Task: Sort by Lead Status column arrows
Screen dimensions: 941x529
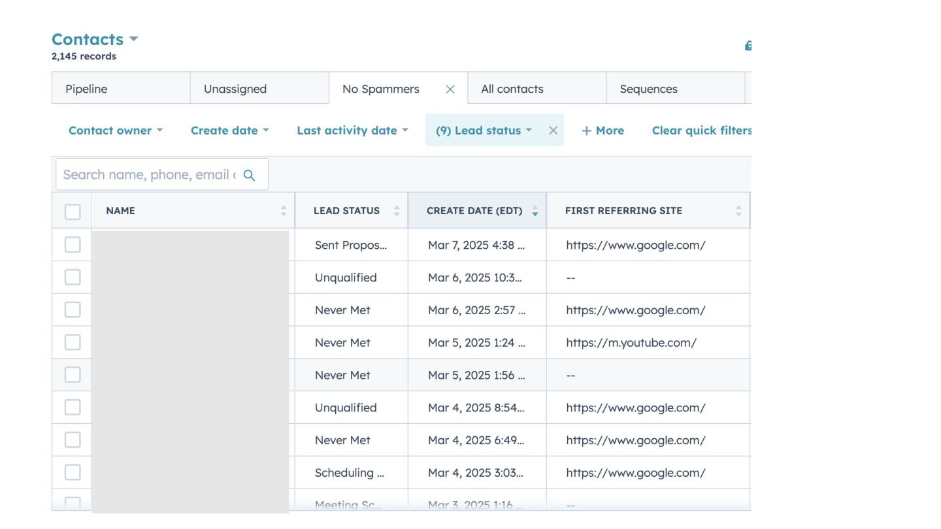Action: coord(397,211)
